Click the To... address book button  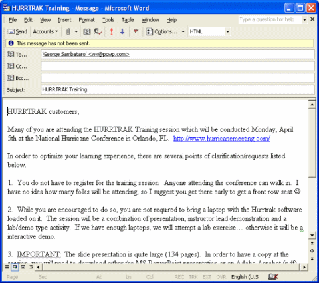click(17, 55)
